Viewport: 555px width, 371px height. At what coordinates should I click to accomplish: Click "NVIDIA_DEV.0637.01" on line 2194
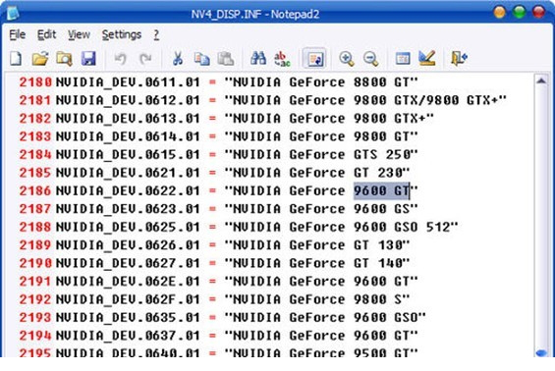tap(128, 336)
